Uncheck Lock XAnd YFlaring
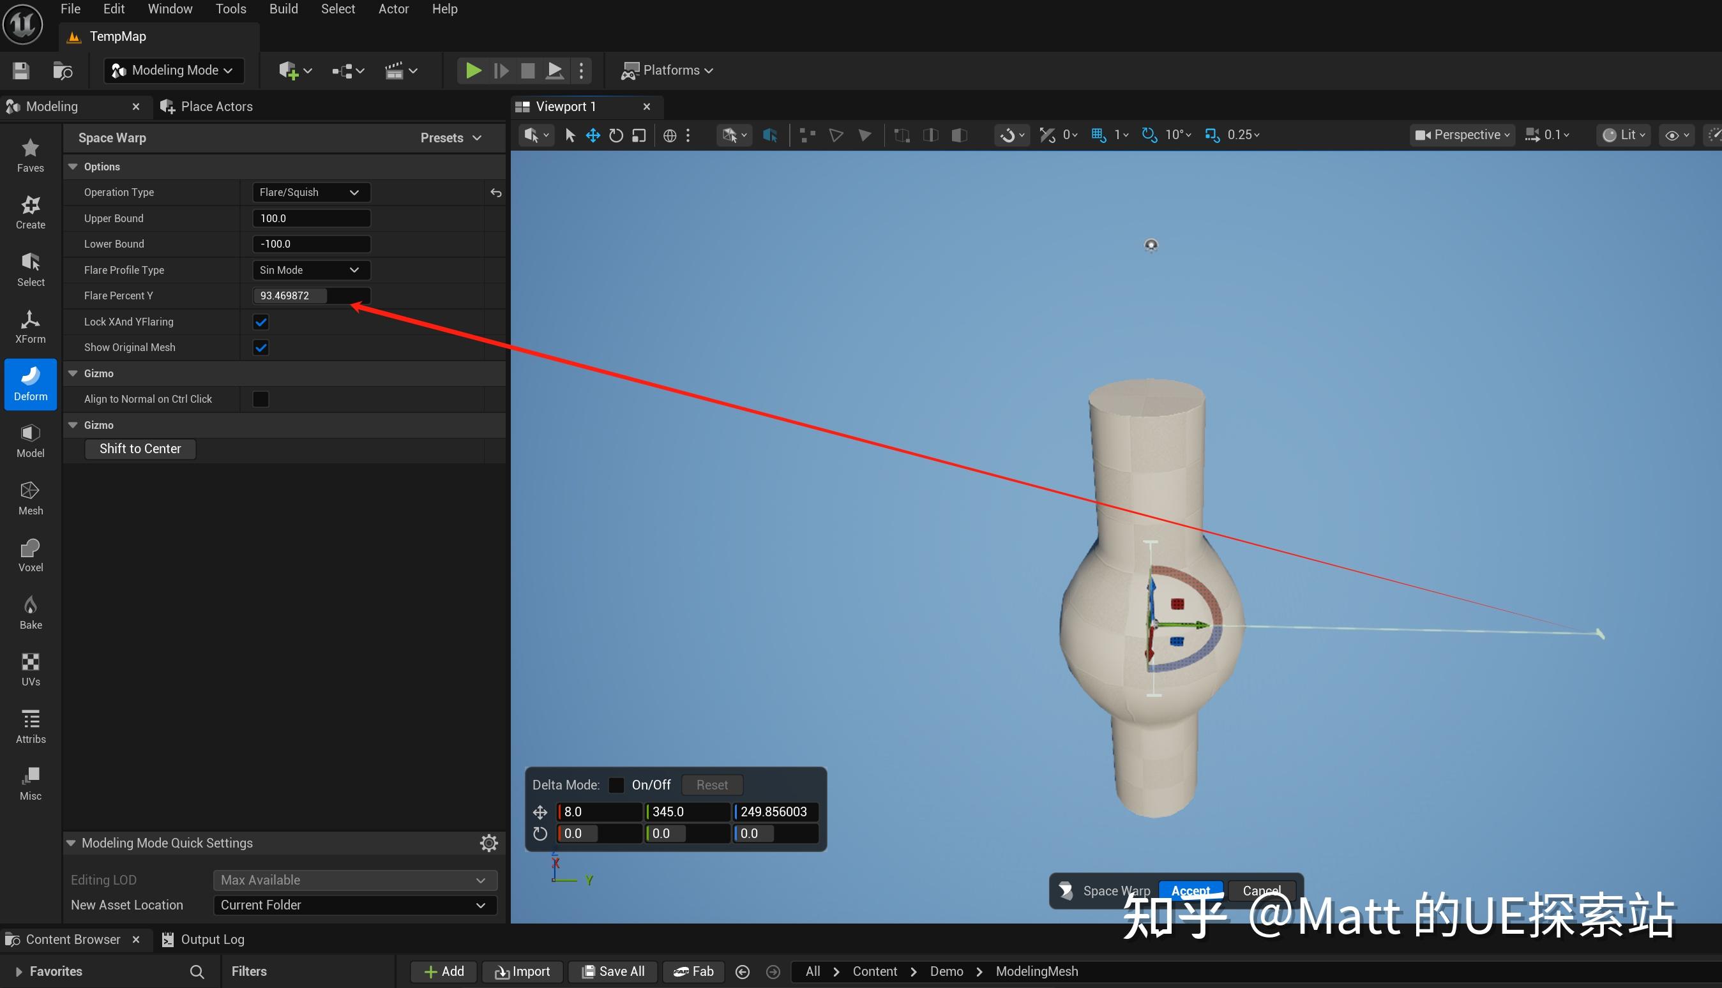This screenshot has width=1722, height=988. coord(260,322)
